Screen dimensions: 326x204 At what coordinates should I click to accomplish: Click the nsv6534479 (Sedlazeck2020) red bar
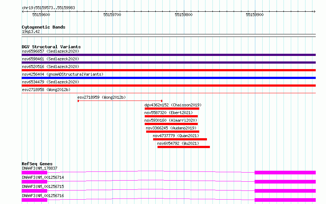click(x=168, y=86)
